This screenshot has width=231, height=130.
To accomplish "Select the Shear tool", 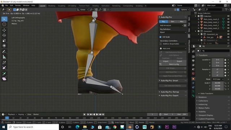I will pyautogui.click(x=4, y=79).
